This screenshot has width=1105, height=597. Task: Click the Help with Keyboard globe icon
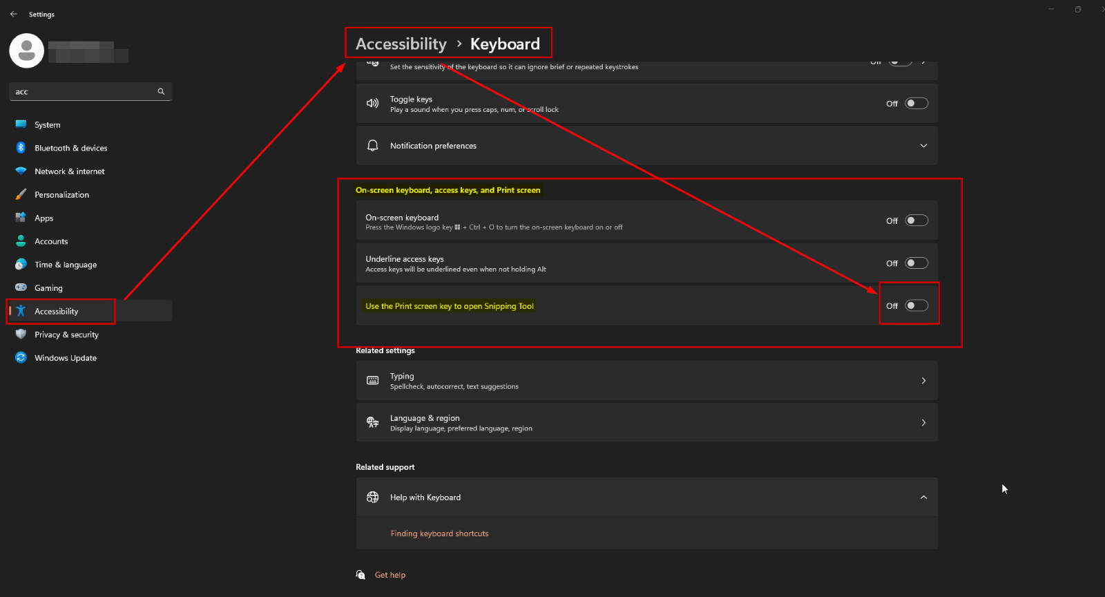click(372, 497)
